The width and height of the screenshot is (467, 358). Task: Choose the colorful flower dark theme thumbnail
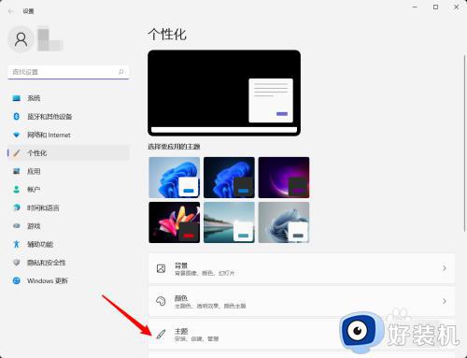click(175, 222)
